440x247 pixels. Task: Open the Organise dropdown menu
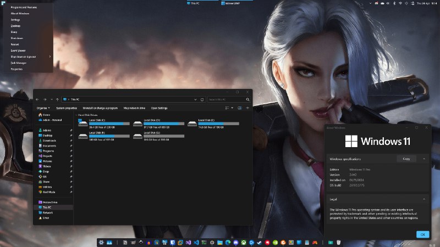coord(43,108)
